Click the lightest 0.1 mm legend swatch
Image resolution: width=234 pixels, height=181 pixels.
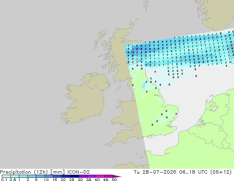[x=6, y=176]
